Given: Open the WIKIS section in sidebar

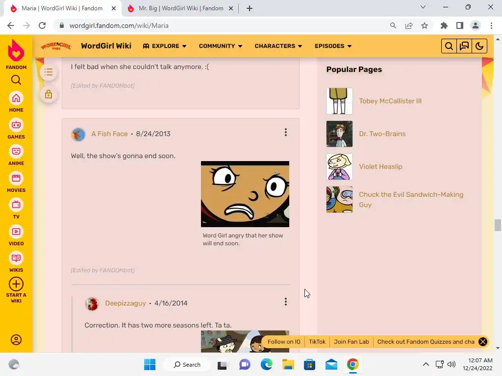Looking at the screenshot, I should tap(16, 262).
